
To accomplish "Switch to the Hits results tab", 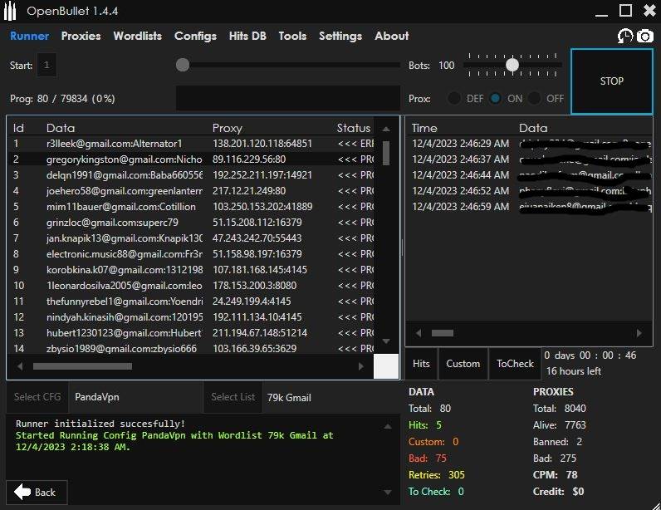I will (421, 364).
